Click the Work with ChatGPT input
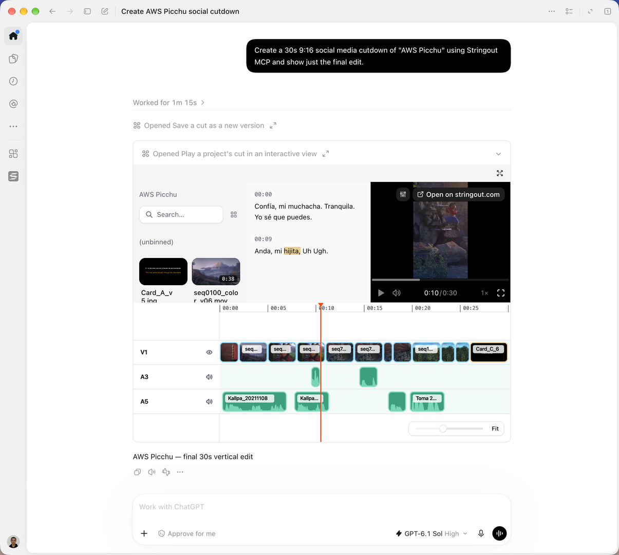The width and height of the screenshot is (619, 555). pos(322,507)
